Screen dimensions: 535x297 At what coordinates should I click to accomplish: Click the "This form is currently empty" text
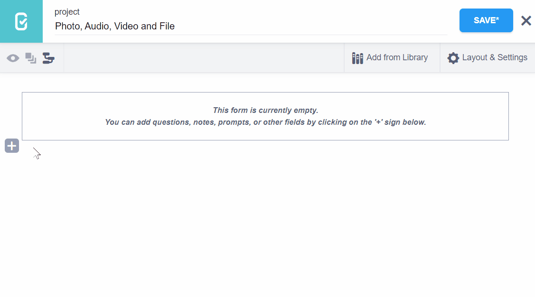coord(265,111)
